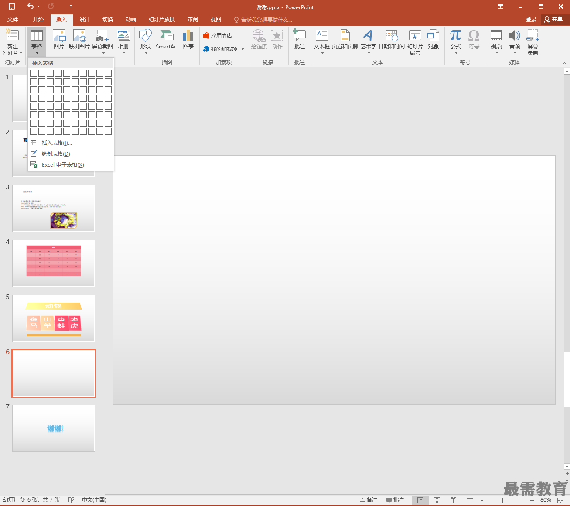Screen dimensions: 570x506
Task: Switch to the 幻灯片放映 (Slide Show) tab
Action: [162, 20]
